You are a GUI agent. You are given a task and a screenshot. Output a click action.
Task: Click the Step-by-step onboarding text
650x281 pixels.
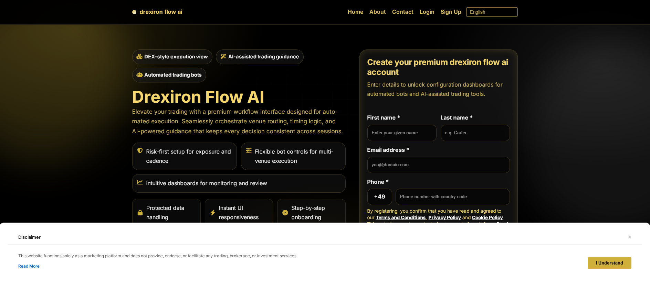[308, 213]
